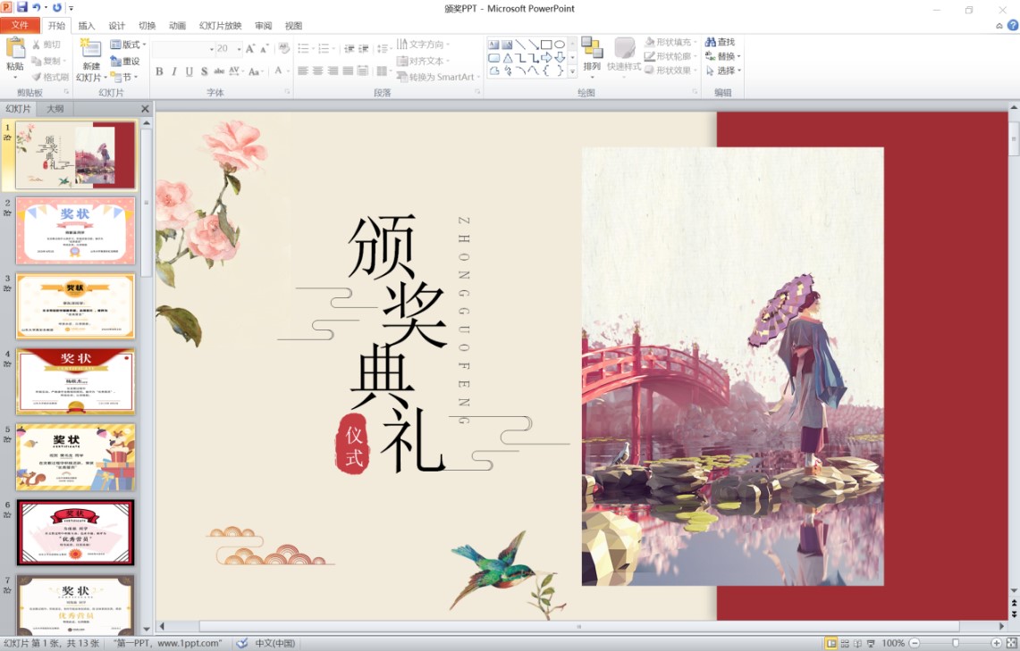This screenshot has width=1020, height=651.
Task: Increase font size with the large A
Action: click(x=250, y=49)
